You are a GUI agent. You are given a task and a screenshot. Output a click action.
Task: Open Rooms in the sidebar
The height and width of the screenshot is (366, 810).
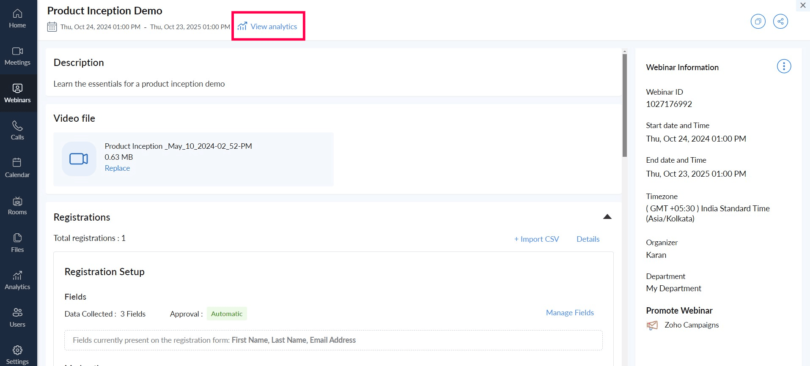click(17, 206)
